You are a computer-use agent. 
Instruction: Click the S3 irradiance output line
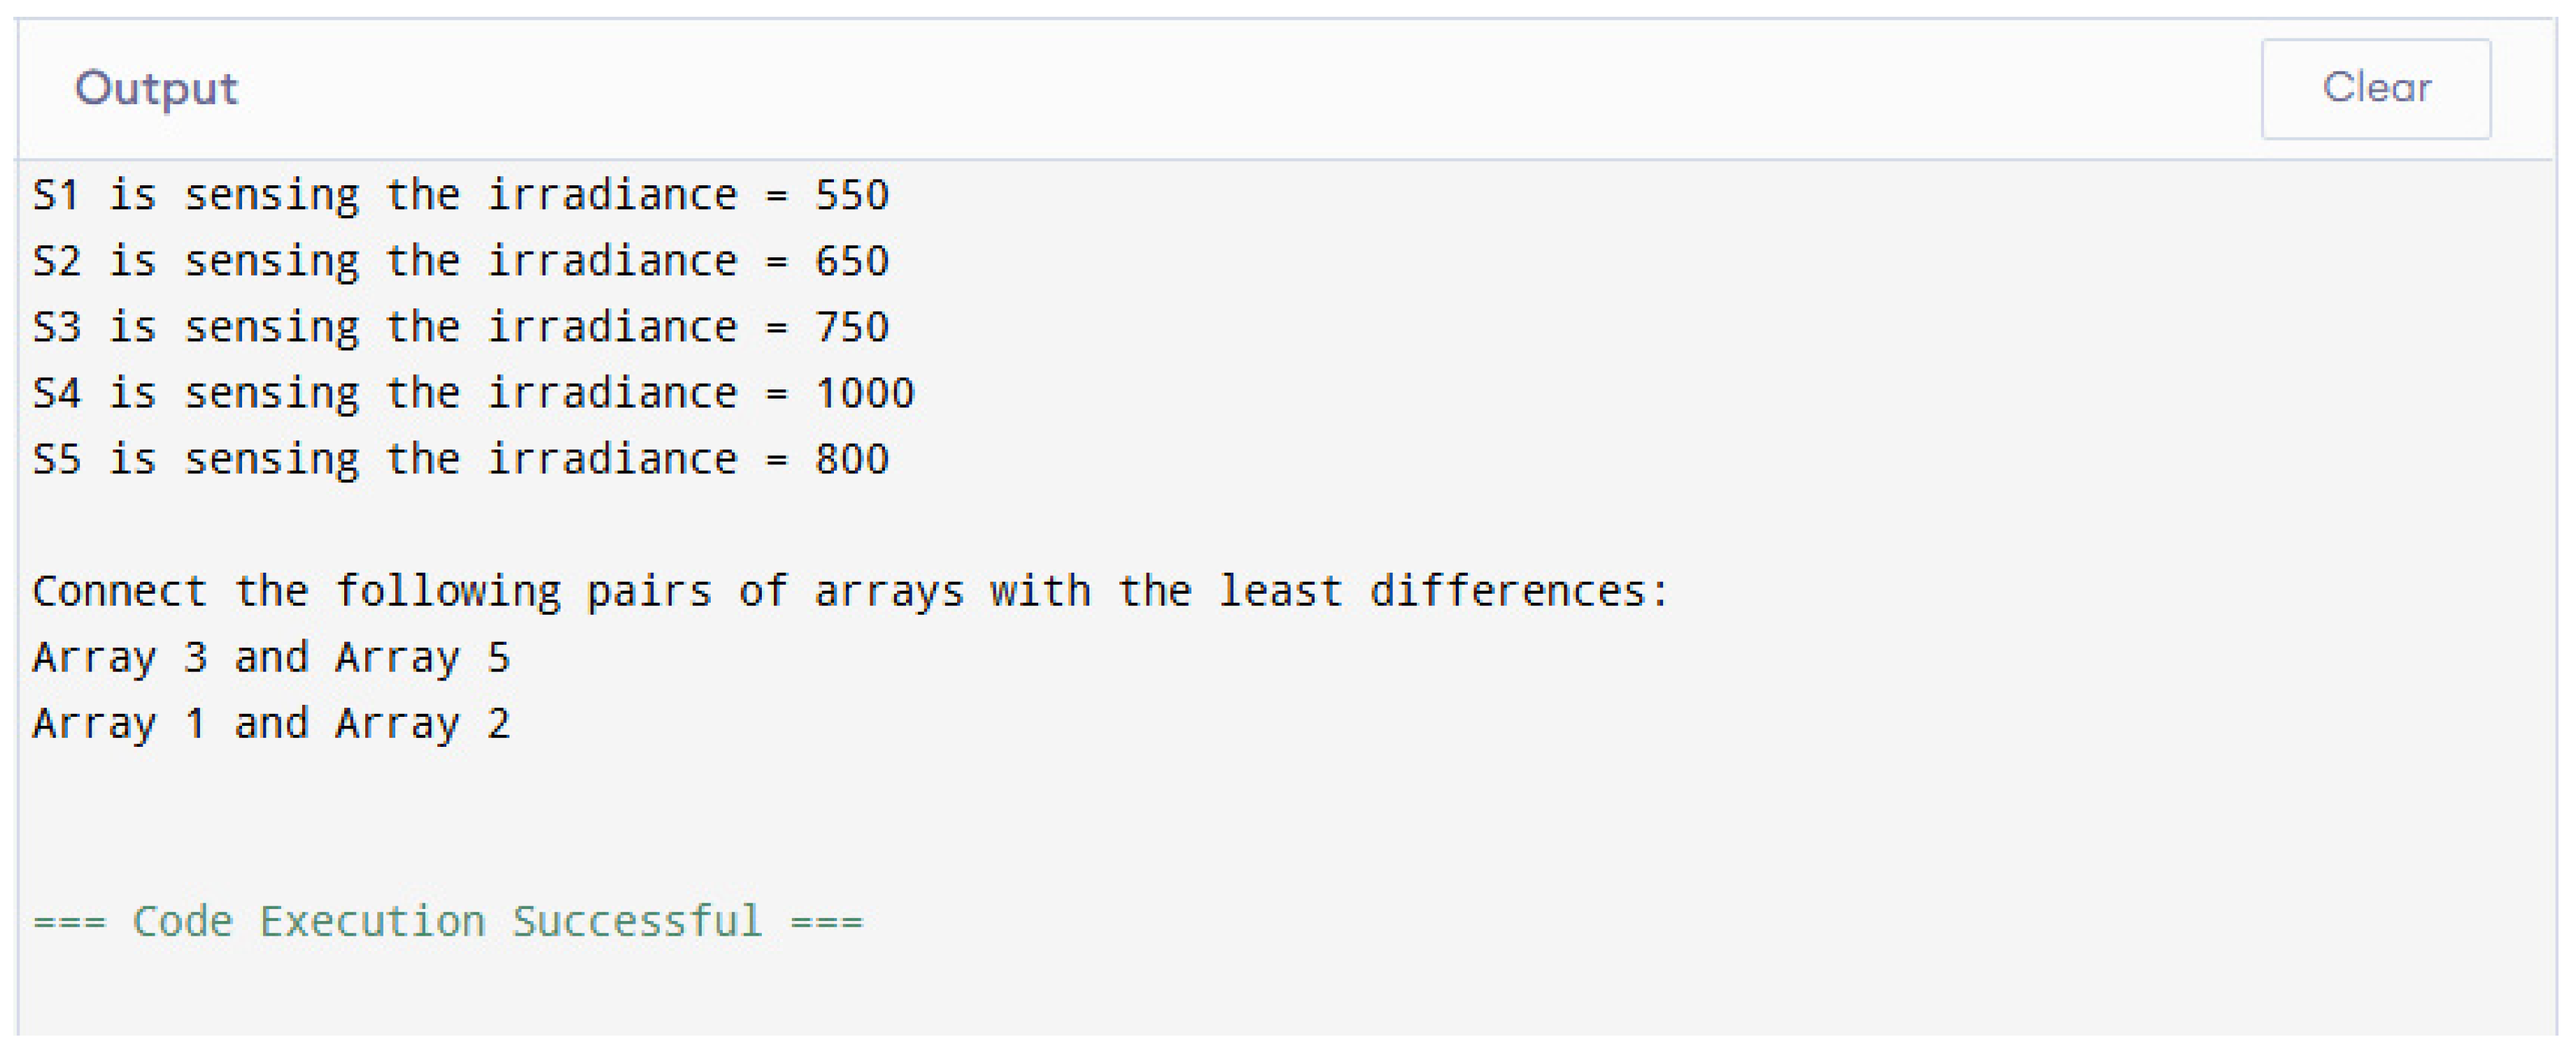460,327
